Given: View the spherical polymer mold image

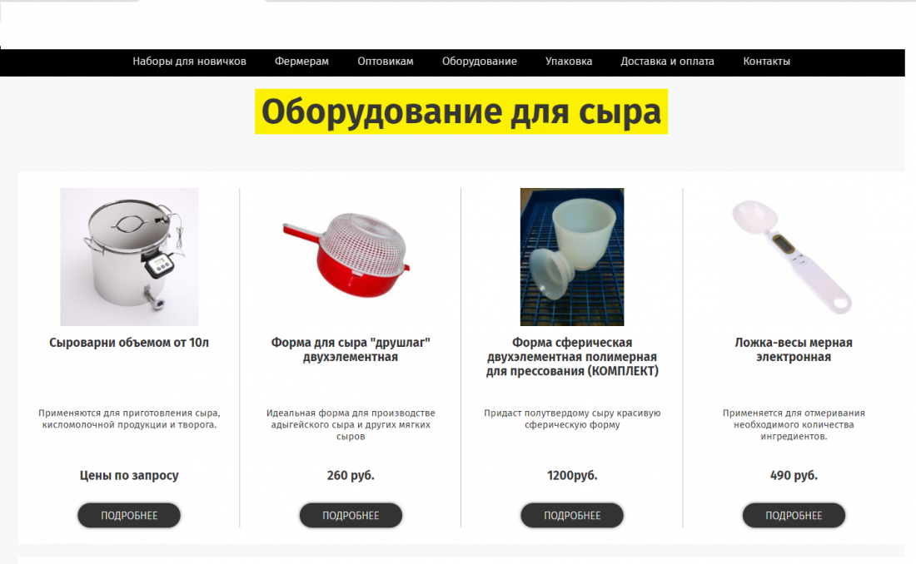Looking at the screenshot, I should pyautogui.click(x=572, y=257).
